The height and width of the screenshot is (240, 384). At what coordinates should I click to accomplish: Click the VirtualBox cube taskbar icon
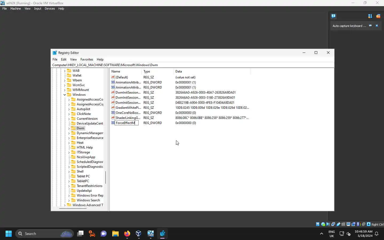coord(138,234)
